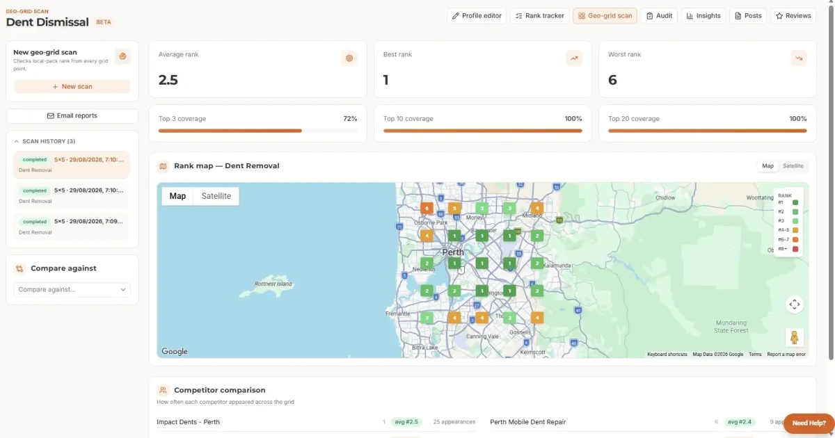The width and height of the screenshot is (835, 438).
Task: Switch to the Insights tab
Action: tap(703, 15)
